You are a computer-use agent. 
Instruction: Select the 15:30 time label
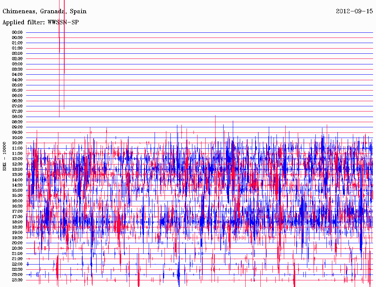point(17,196)
